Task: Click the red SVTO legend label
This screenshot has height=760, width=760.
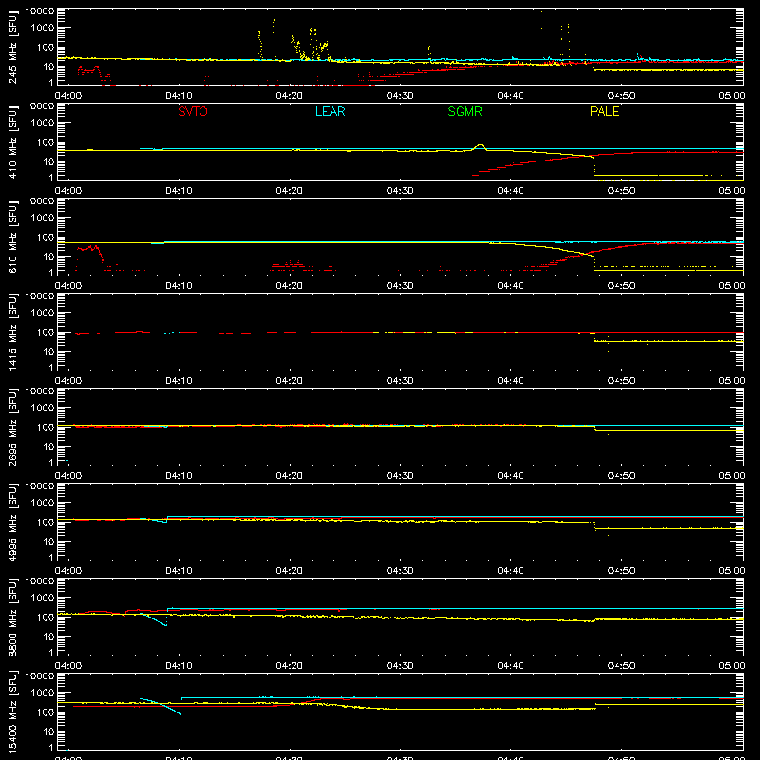Action: pos(193,111)
